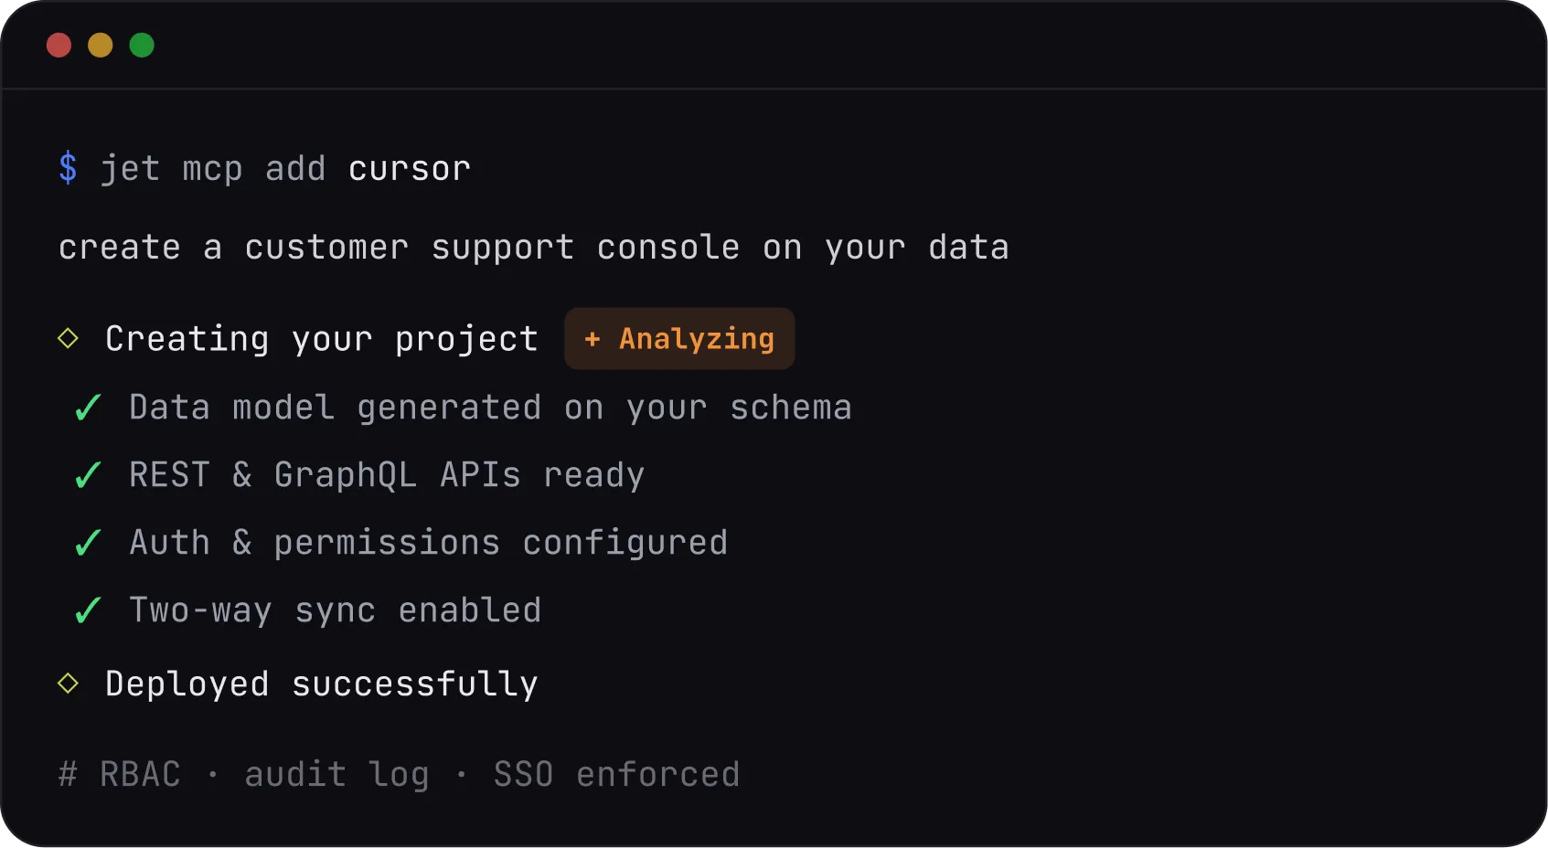Click SSO enforced comment text

coord(617,774)
